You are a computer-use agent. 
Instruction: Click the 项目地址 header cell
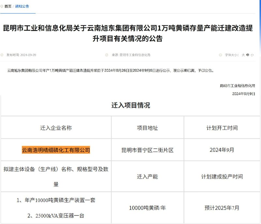pos(147,128)
